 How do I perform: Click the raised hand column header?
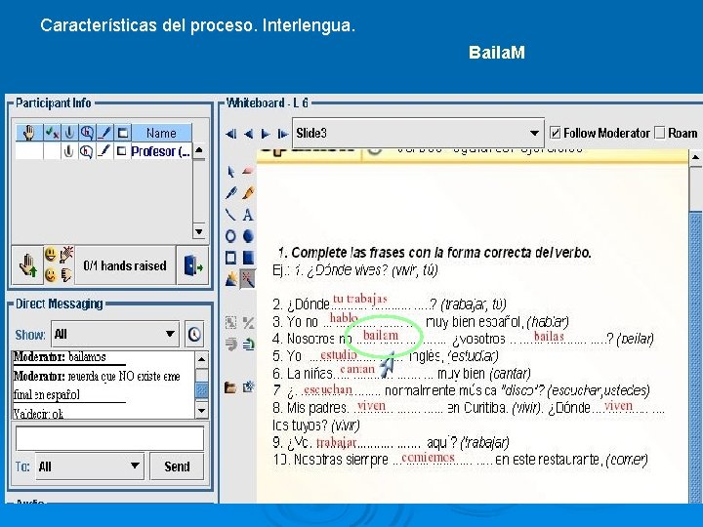(x=29, y=133)
